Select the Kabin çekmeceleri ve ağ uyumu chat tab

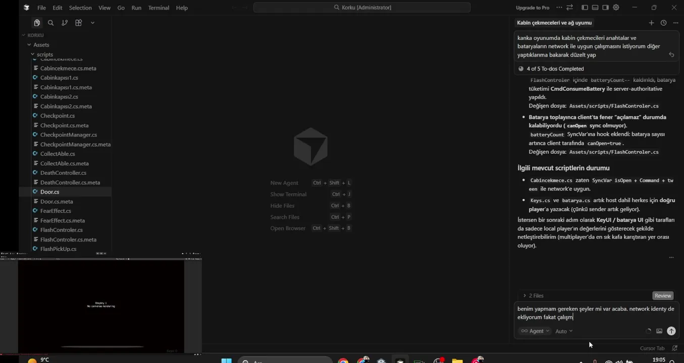(554, 23)
